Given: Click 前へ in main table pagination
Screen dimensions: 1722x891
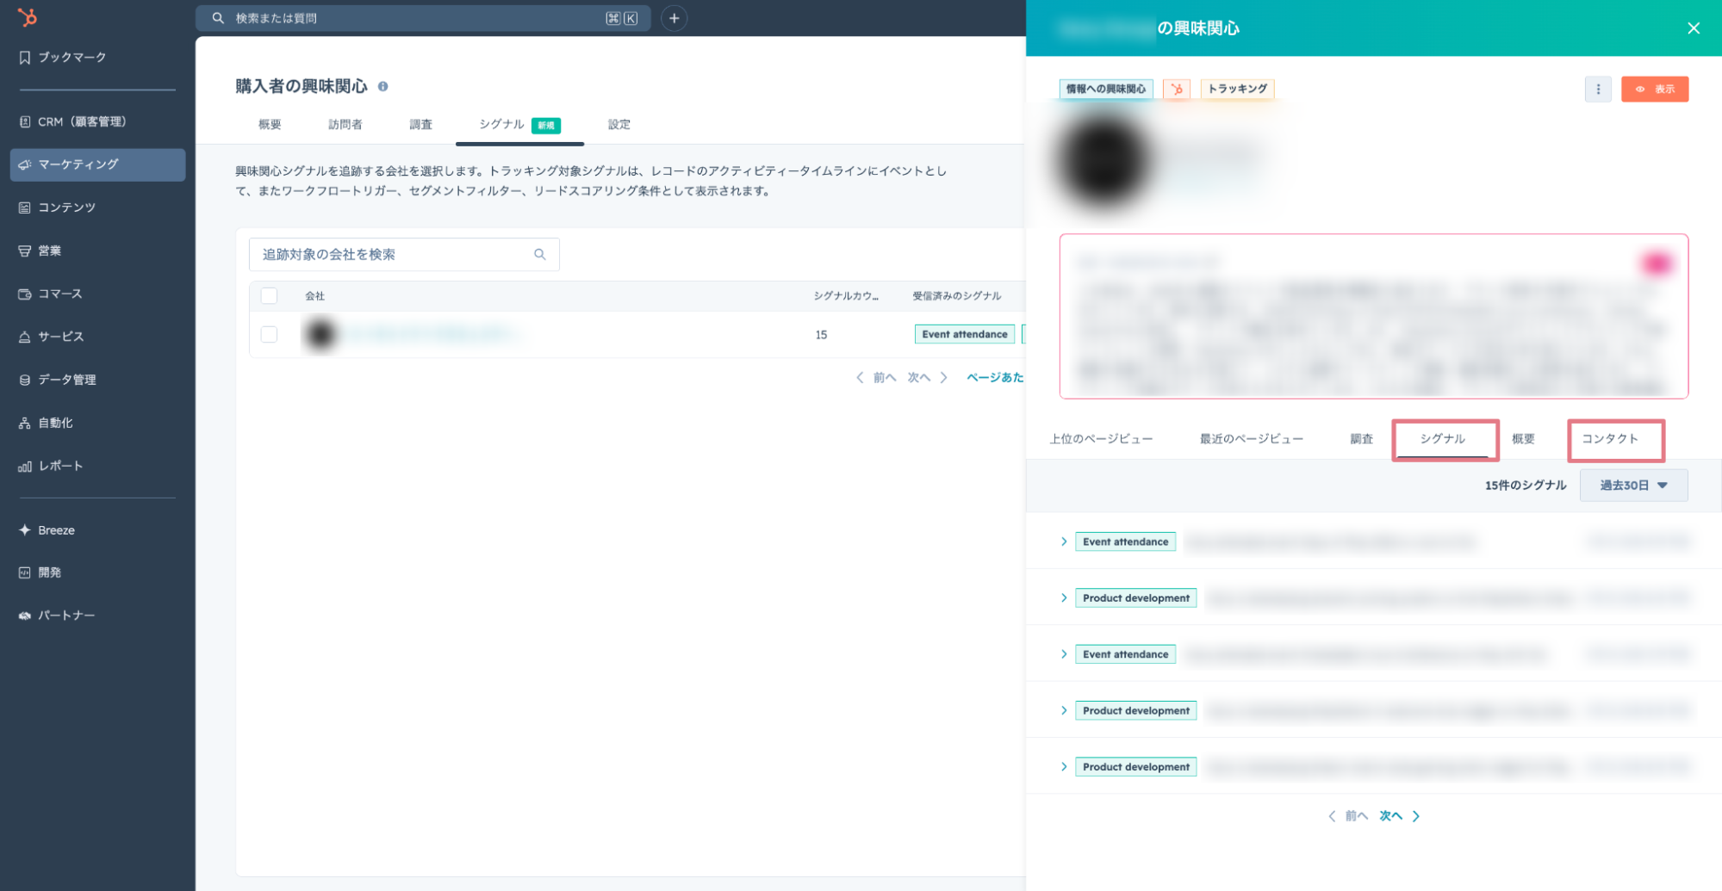Looking at the screenshot, I should (875, 378).
